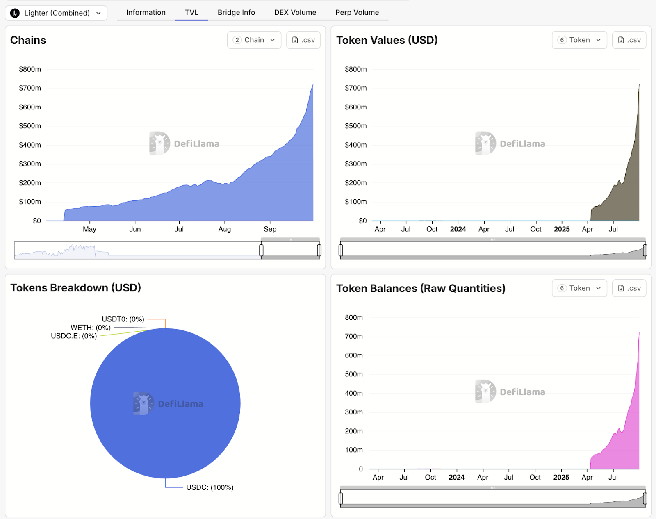Click the left range handle under Token Balances chart
Image resolution: width=656 pixels, height=519 pixels.
click(x=341, y=499)
